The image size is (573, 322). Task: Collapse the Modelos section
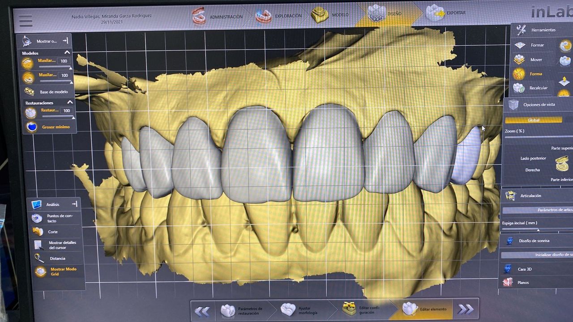(67, 53)
